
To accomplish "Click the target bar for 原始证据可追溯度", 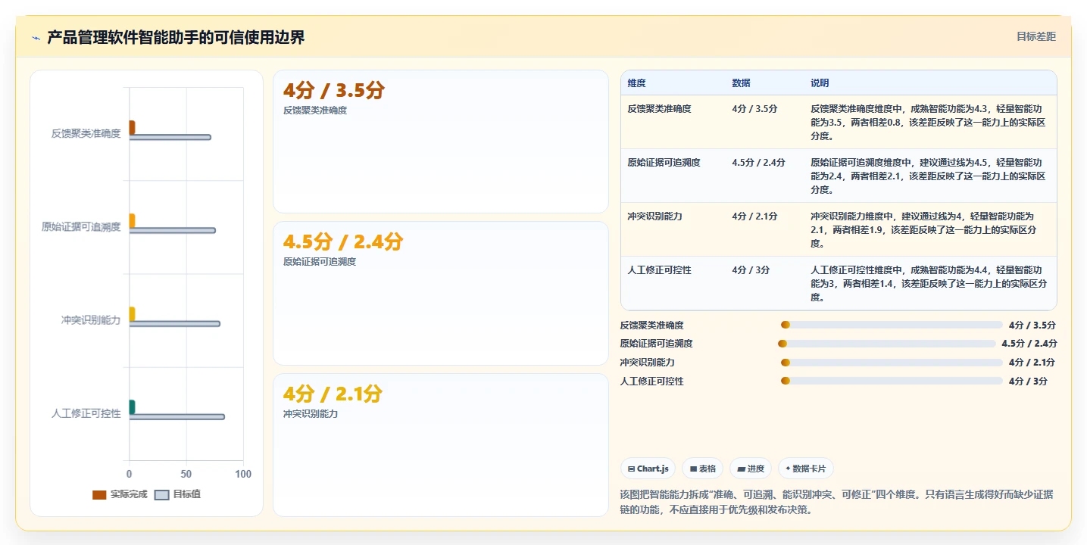I will coord(172,230).
